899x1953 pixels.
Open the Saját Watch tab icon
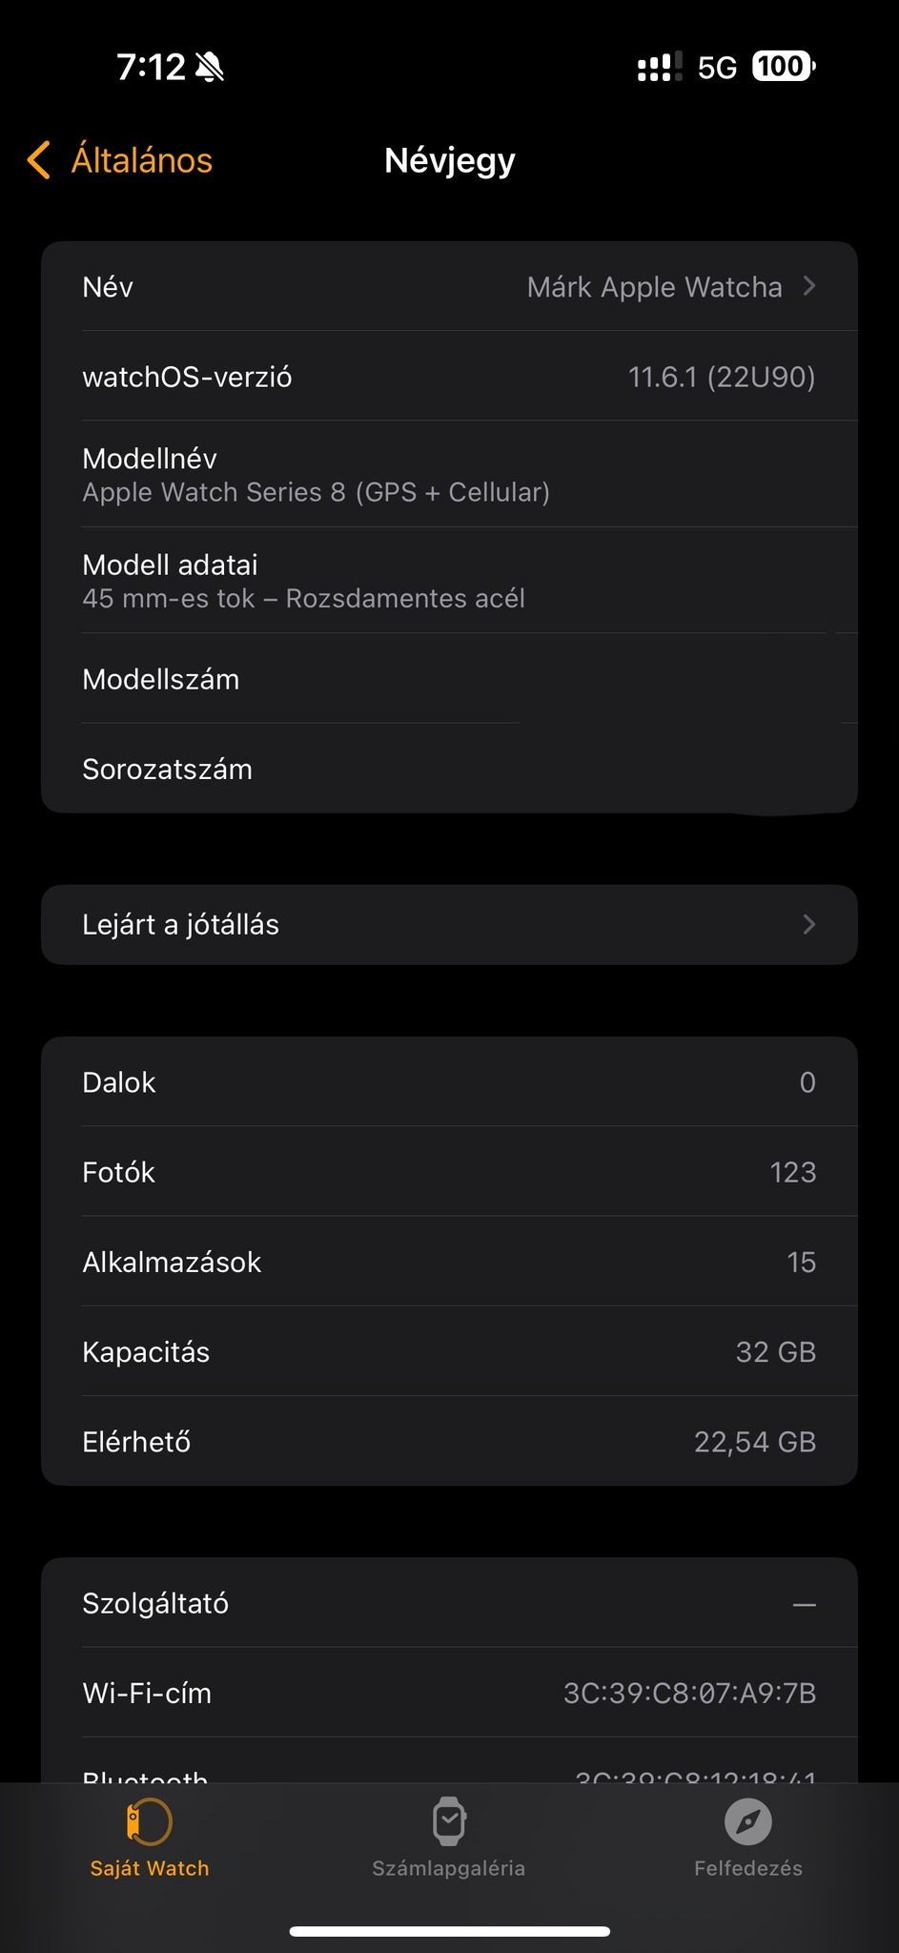point(150,1821)
